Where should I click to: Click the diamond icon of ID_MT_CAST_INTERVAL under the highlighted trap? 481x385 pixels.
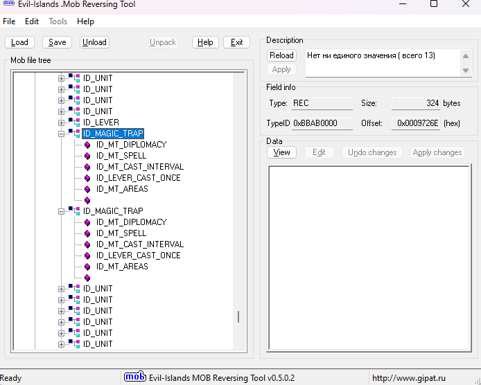tap(87, 167)
